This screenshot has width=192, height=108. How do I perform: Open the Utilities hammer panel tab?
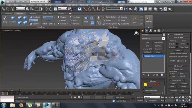pyautogui.click(x=163, y=31)
